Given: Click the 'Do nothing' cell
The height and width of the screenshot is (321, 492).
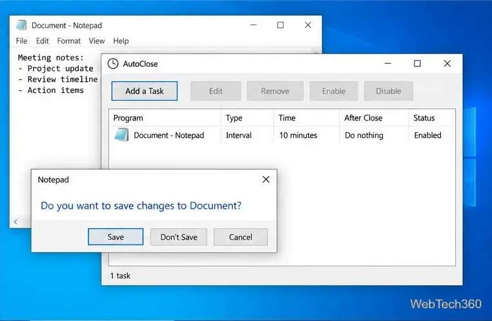Looking at the screenshot, I should (x=364, y=135).
